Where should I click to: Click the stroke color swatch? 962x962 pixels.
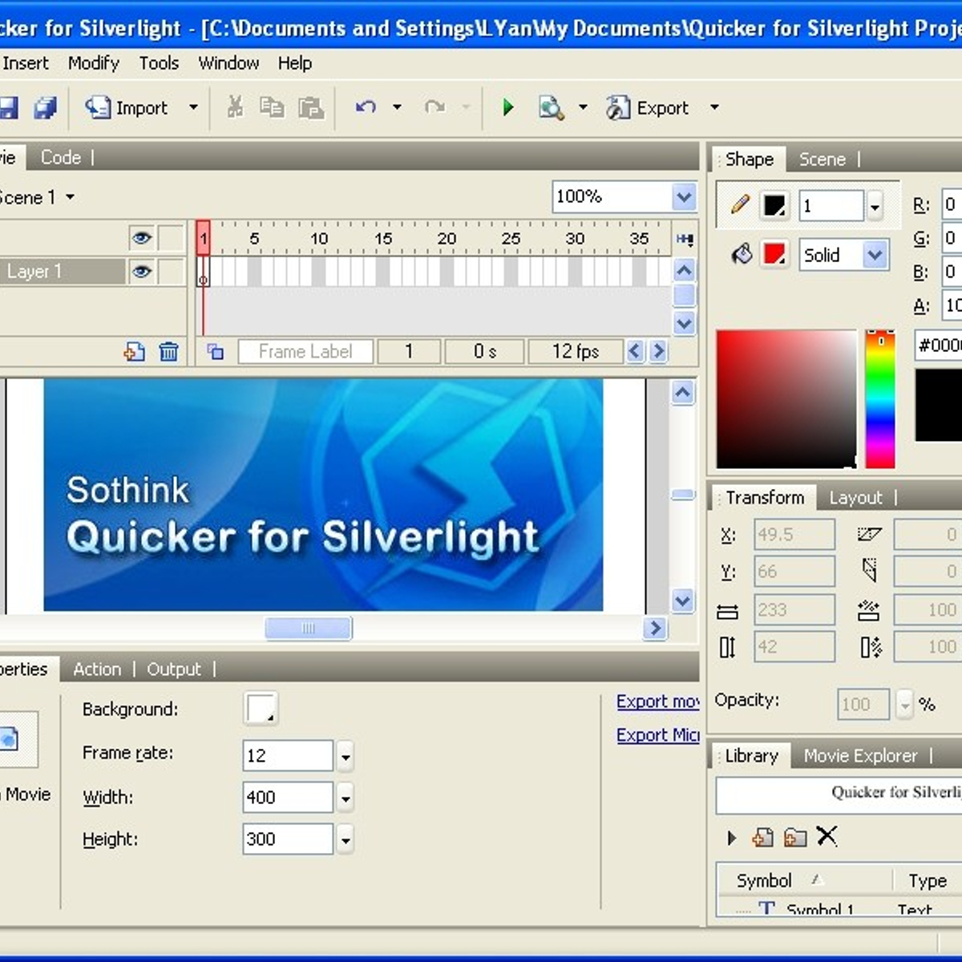[774, 205]
